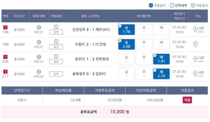Open location pin for match 217
Screen dimensions: 210x122
click(195, 74)
